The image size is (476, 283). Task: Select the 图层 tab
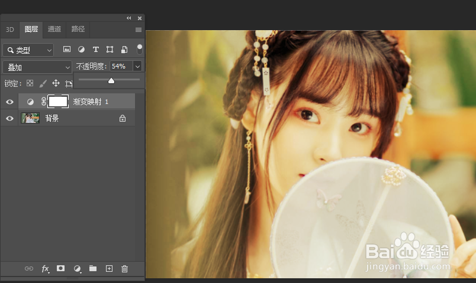[x=31, y=29]
